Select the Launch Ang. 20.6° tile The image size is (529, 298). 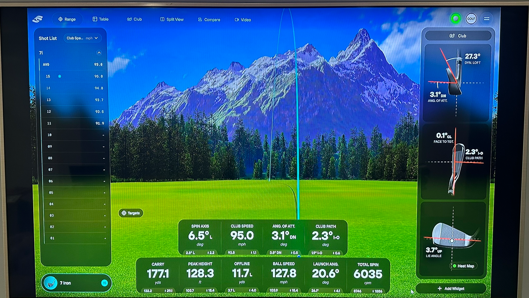(326, 276)
